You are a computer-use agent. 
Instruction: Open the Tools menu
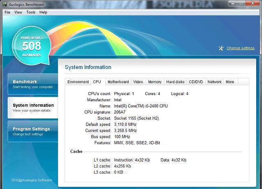click(31, 12)
